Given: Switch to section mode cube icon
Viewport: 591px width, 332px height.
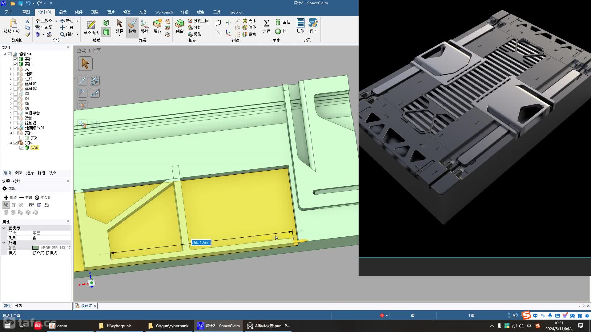Looking at the screenshot, I should 106,22.
